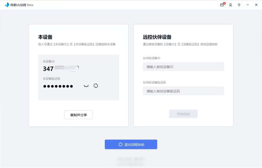Click the 开始远控 button

coord(183,114)
